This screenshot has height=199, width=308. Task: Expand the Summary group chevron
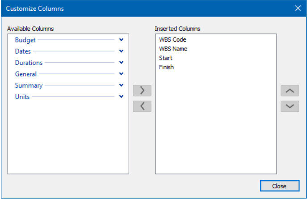click(122, 85)
